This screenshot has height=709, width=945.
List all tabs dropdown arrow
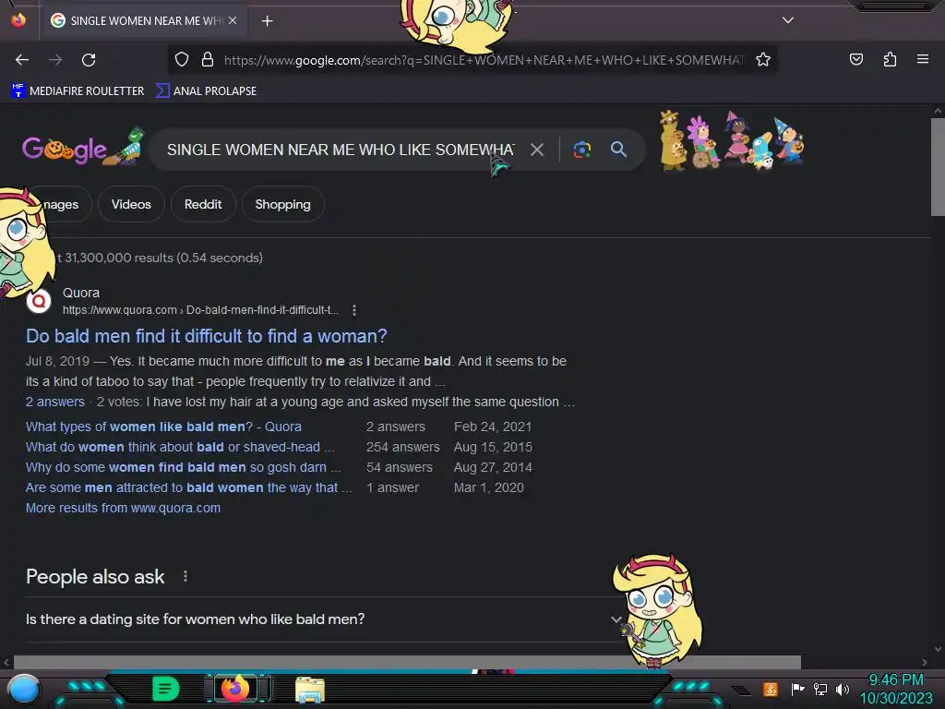point(788,20)
